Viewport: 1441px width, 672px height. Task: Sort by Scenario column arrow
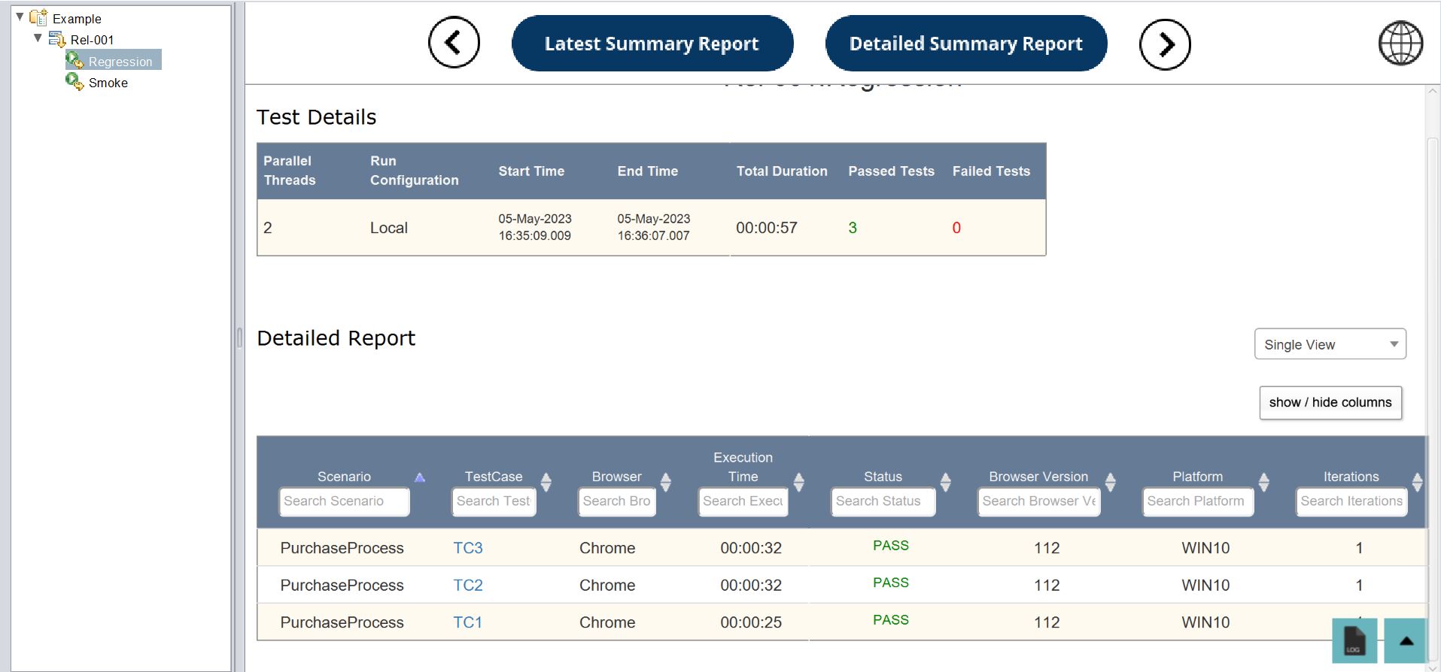[420, 477]
